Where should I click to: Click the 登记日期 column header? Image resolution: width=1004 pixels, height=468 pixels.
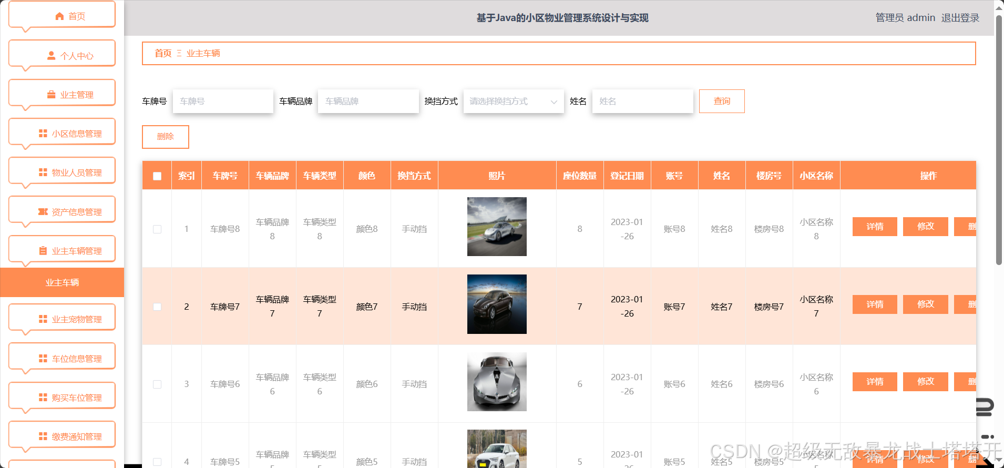pos(627,176)
